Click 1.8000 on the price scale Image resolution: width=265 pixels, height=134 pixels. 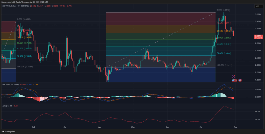(x=258, y=80)
